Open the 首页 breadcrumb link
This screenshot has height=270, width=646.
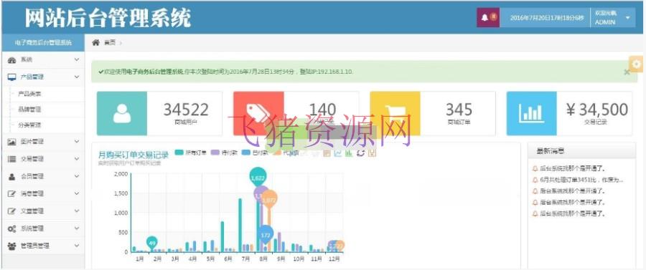pos(110,42)
